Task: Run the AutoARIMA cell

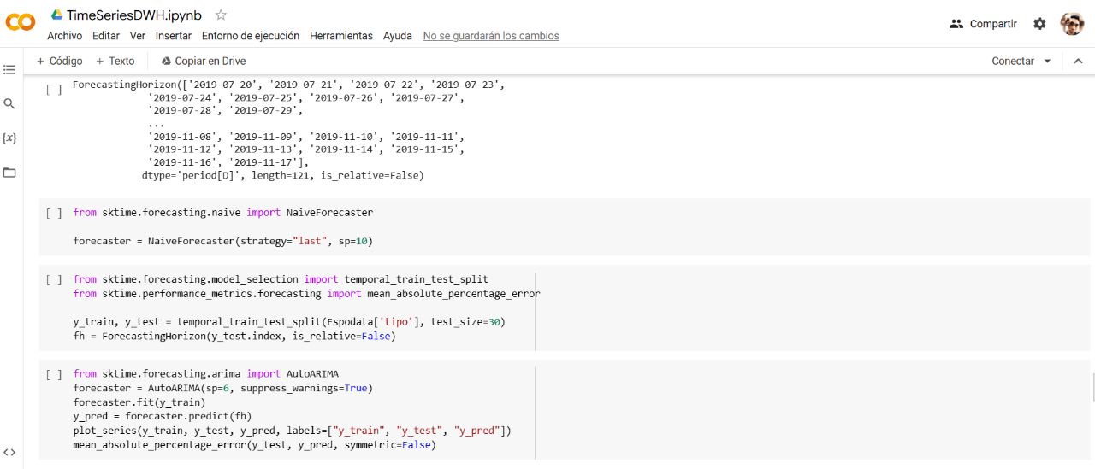Action: click(54, 374)
